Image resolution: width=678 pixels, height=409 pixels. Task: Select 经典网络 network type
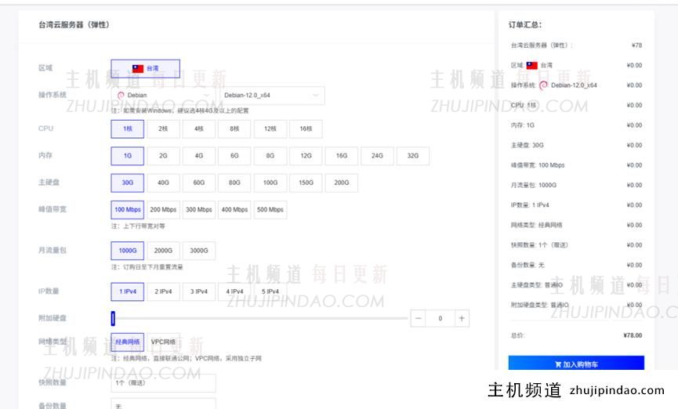pyautogui.click(x=128, y=342)
